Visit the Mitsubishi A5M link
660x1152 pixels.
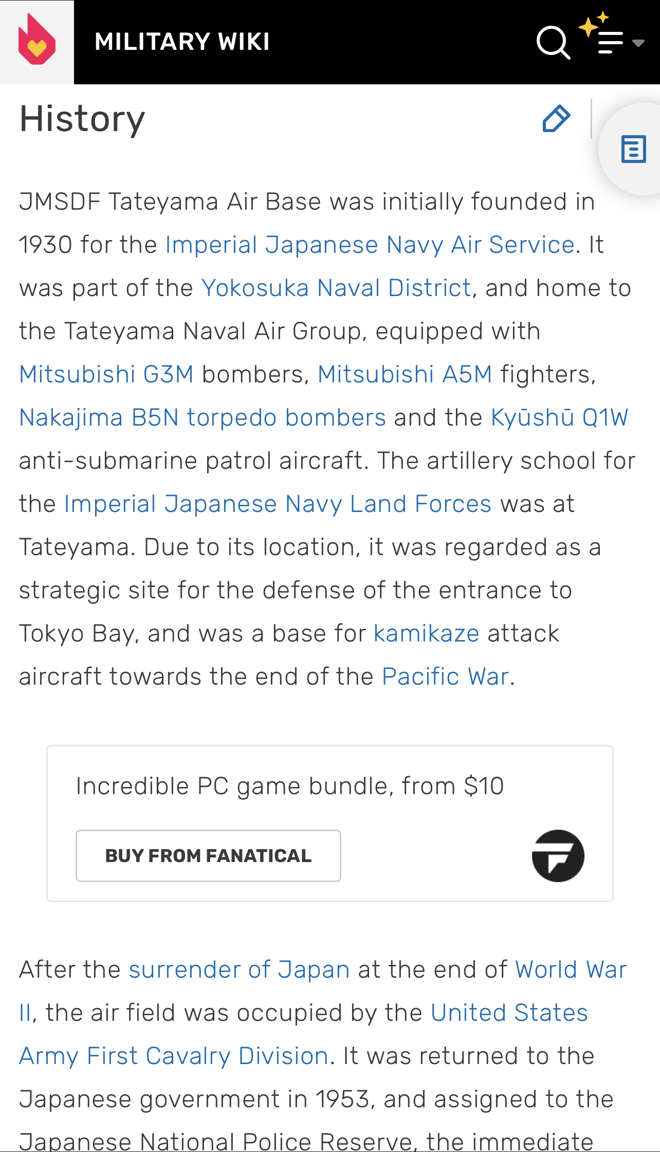tap(405, 375)
